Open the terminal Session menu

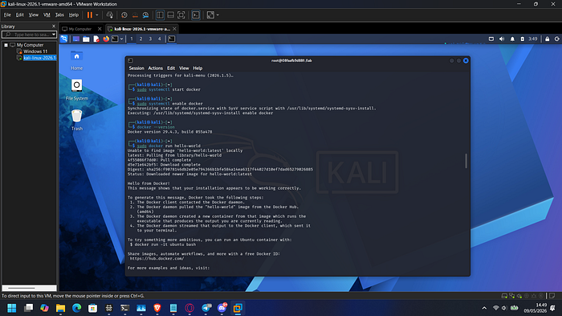click(136, 68)
